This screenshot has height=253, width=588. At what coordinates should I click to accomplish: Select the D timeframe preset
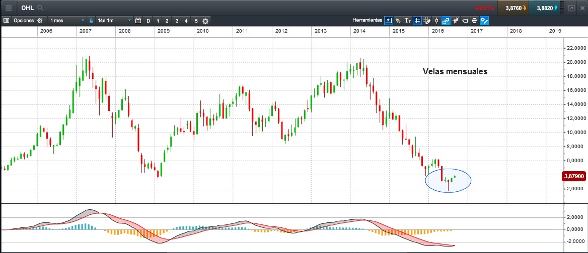[149, 21]
